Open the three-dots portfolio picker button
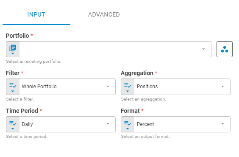Viewport: 239px width, 157px height. [x=224, y=49]
